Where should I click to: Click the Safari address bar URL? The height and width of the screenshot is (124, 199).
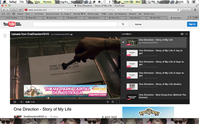pyautogui.click(x=80, y=10)
